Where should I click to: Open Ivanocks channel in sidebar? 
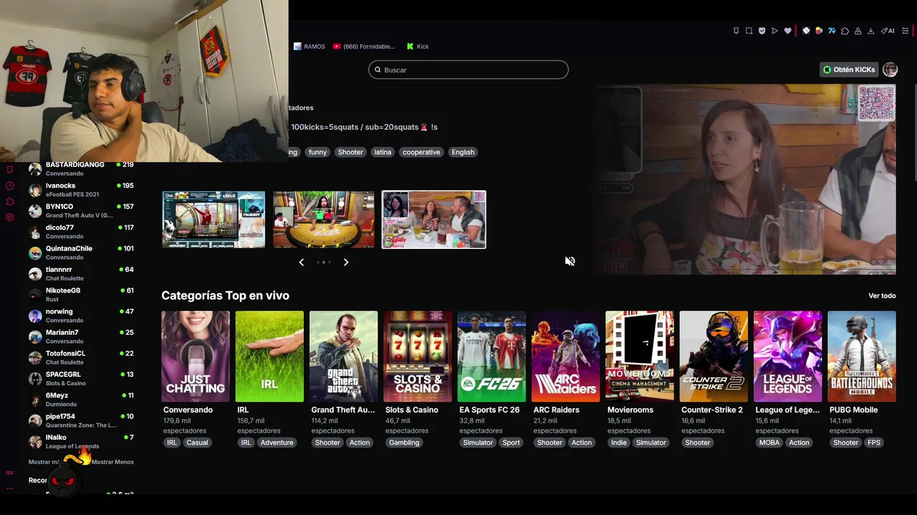(x=81, y=190)
